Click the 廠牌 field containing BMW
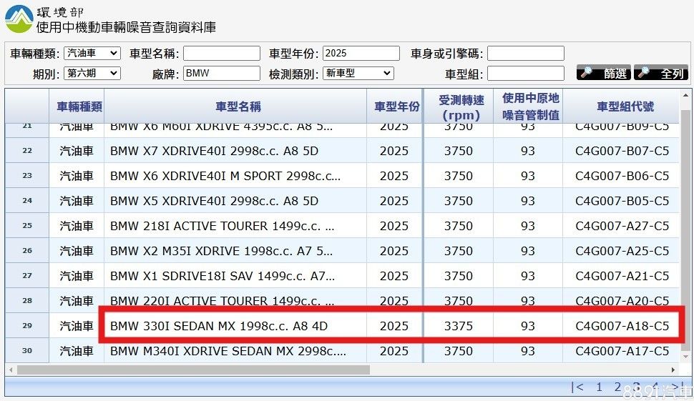The width and height of the screenshot is (694, 401). pos(221,73)
